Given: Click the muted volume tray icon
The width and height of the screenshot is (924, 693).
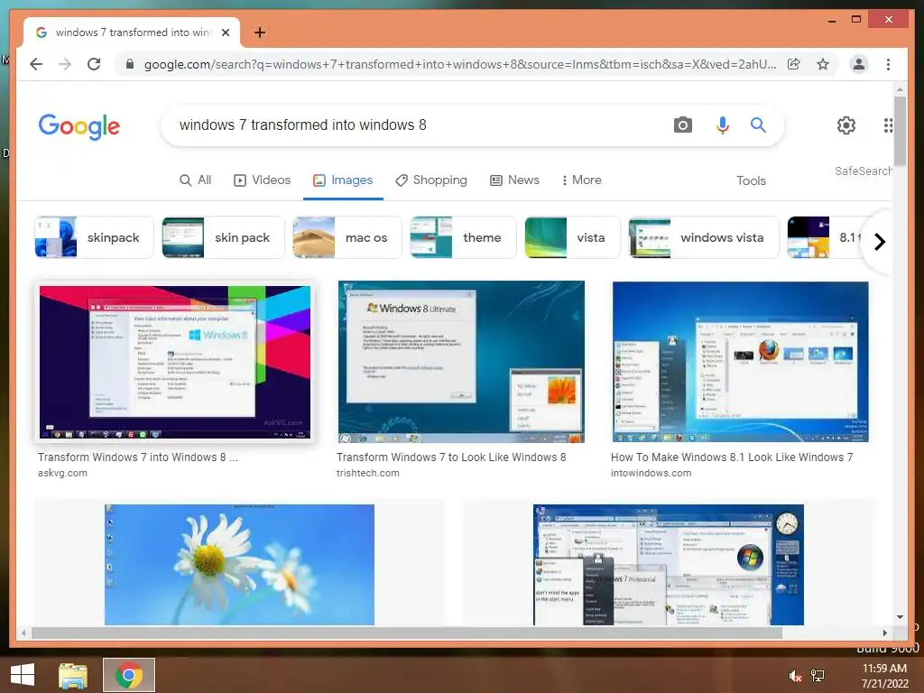Looking at the screenshot, I should 795,676.
